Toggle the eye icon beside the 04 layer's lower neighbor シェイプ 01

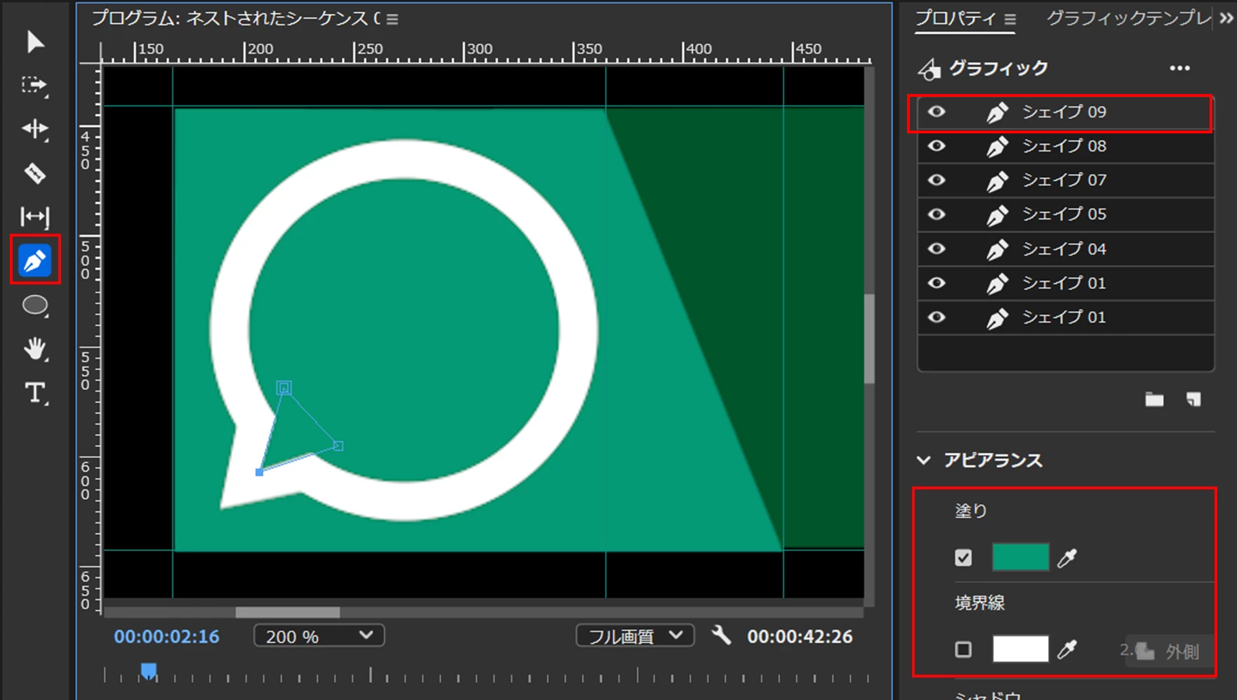point(937,283)
